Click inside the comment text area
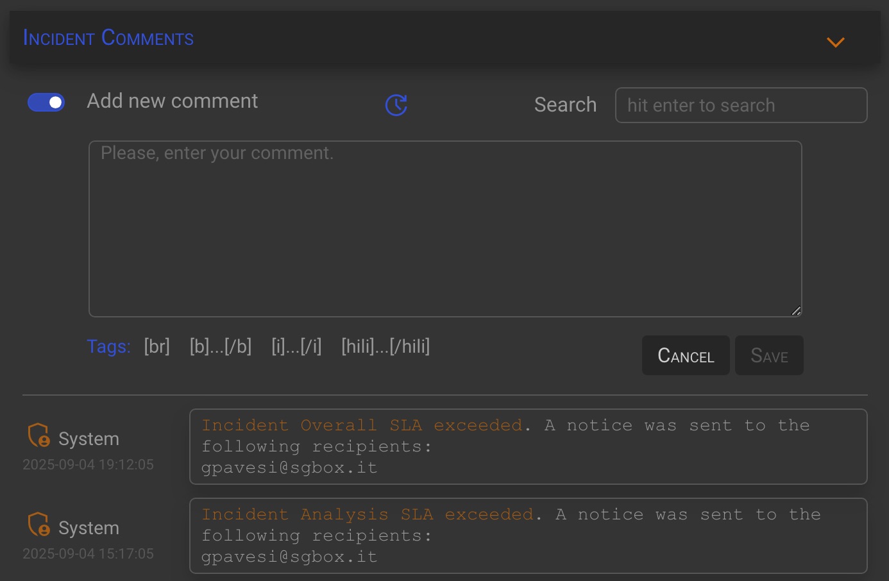This screenshot has width=889, height=581. (445, 229)
